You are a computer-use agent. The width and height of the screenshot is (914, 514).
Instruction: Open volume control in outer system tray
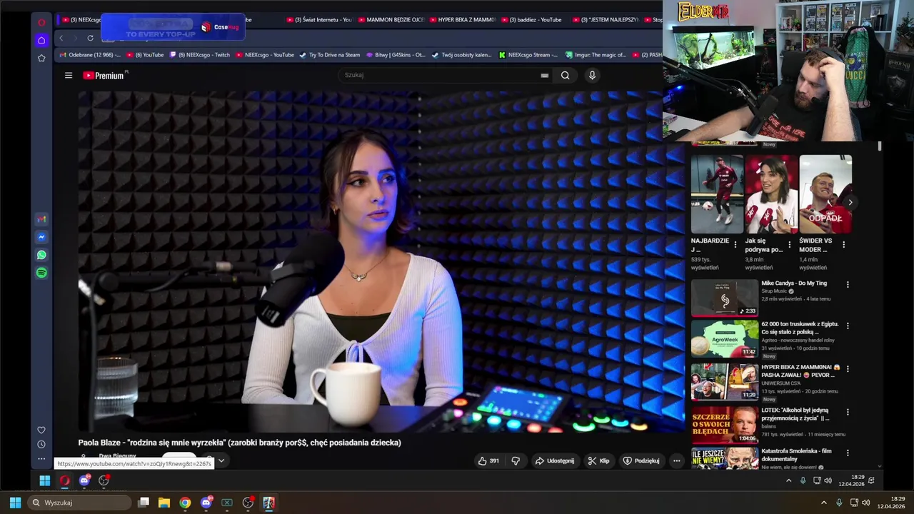(866, 503)
